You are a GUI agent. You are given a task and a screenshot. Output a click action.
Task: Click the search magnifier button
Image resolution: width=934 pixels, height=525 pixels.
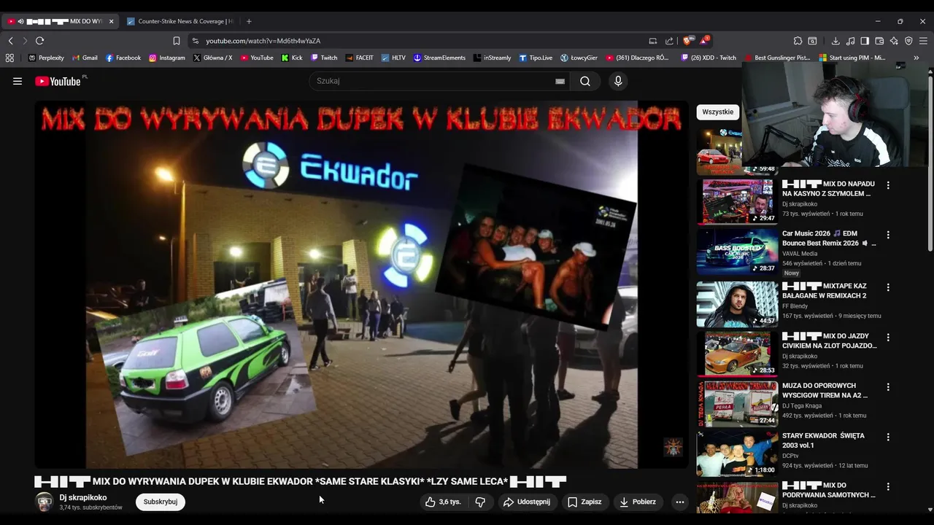(585, 81)
